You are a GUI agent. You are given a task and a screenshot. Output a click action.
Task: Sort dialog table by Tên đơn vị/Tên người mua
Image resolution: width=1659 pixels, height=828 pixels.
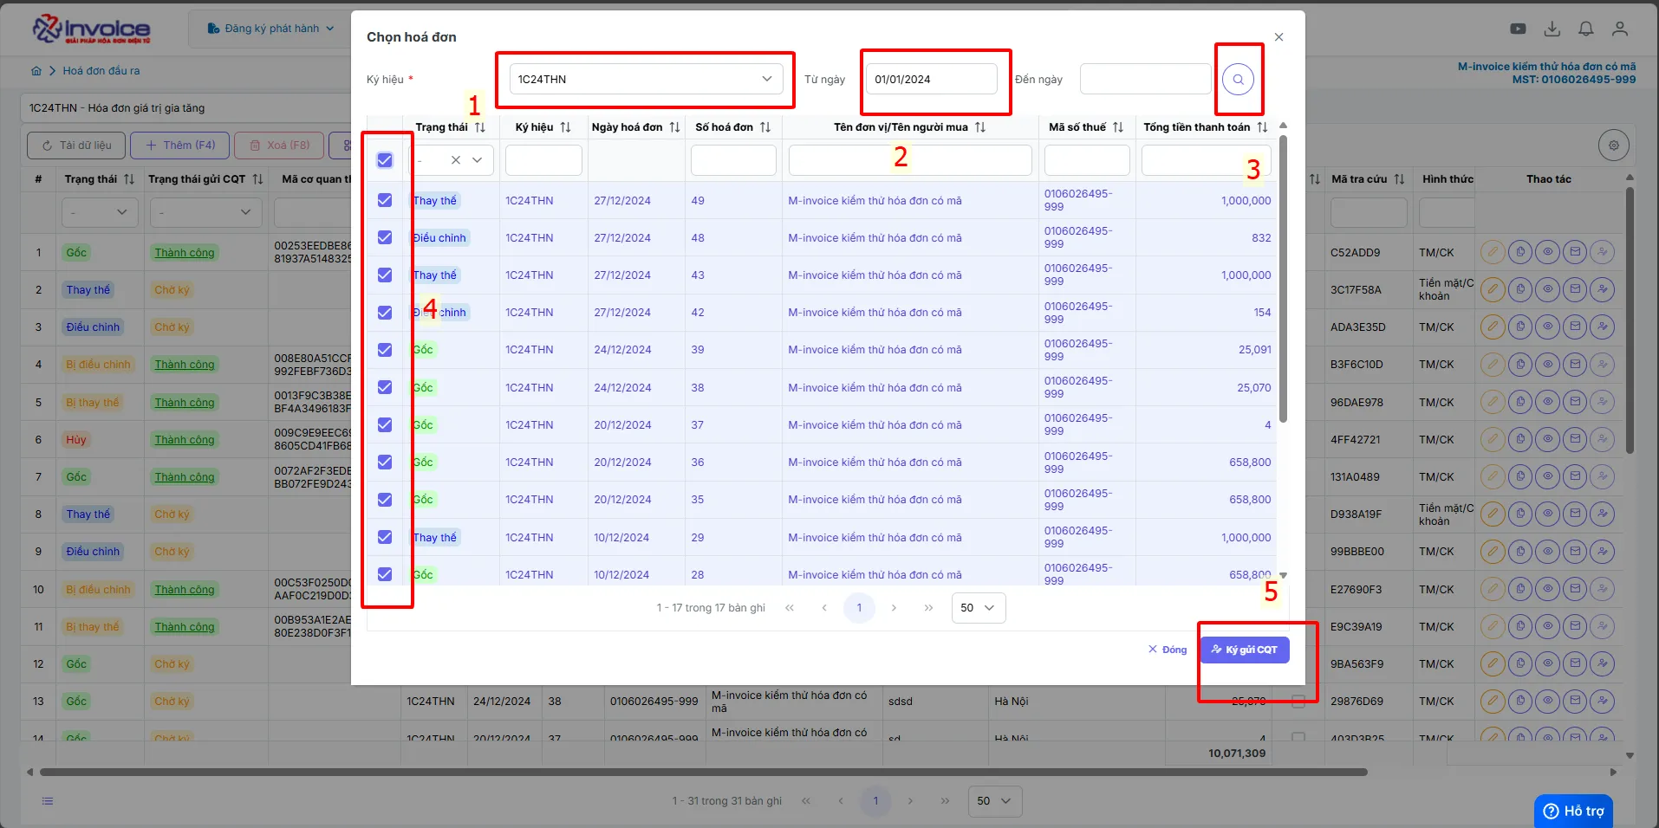click(x=980, y=127)
